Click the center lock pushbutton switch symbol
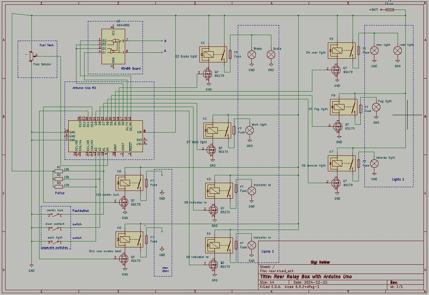The image size is (429, 295). [55, 215]
